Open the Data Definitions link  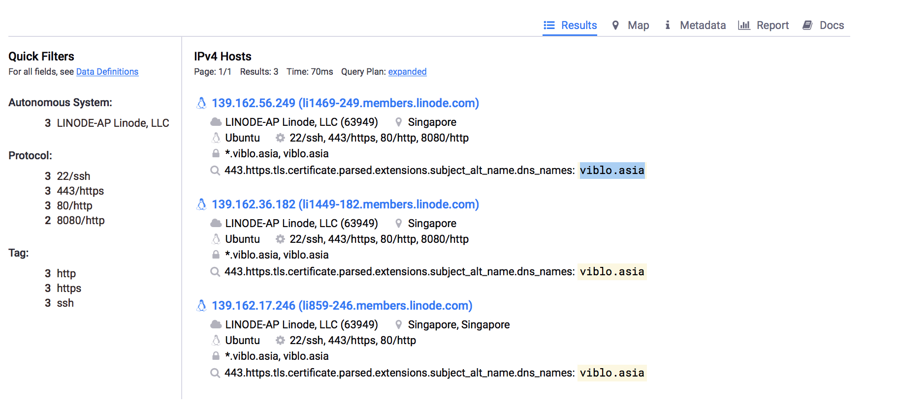pyautogui.click(x=107, y=72)
